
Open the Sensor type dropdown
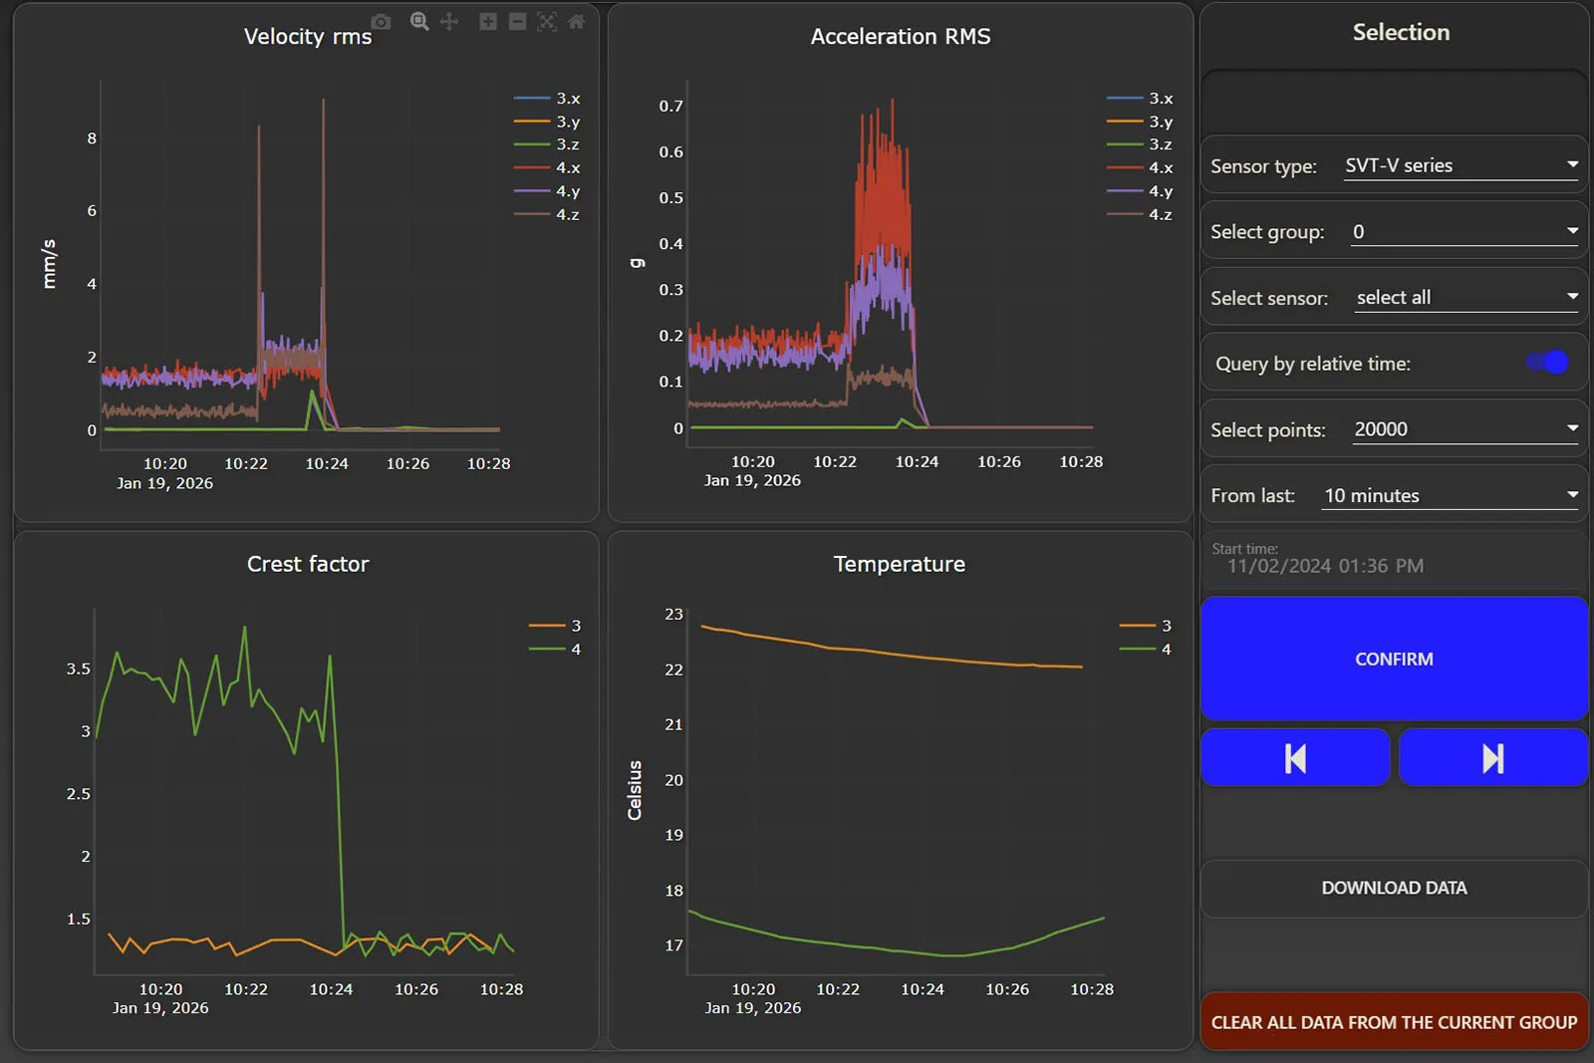[x=1461, y=165]
